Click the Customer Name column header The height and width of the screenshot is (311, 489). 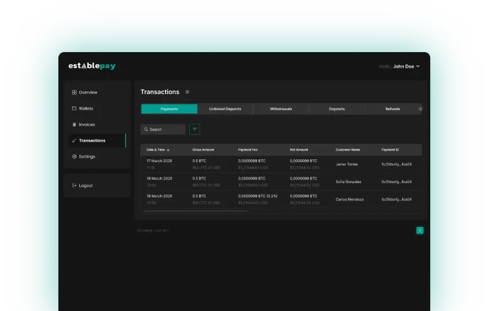pos(348,150)
